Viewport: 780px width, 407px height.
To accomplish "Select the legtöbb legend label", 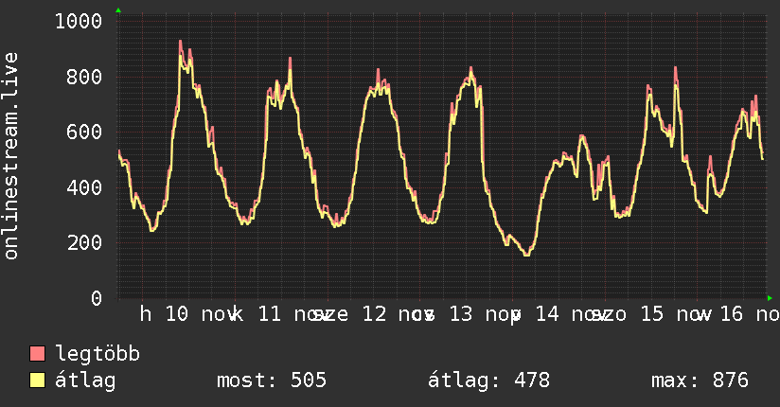I will pos(97,354).
